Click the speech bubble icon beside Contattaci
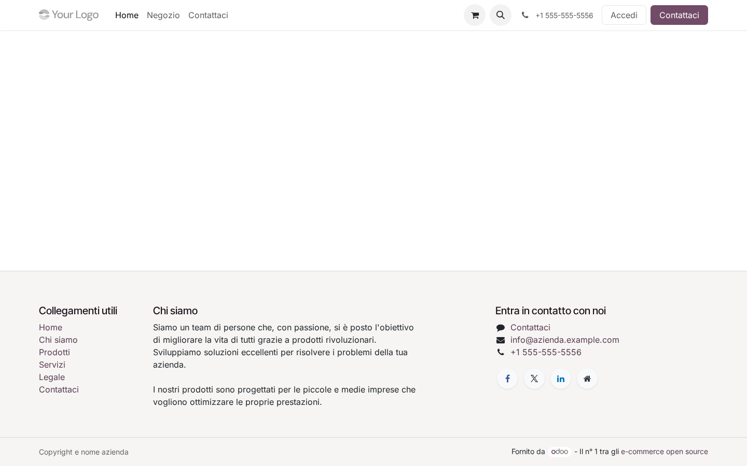747x466 pixels. point(501,328)
